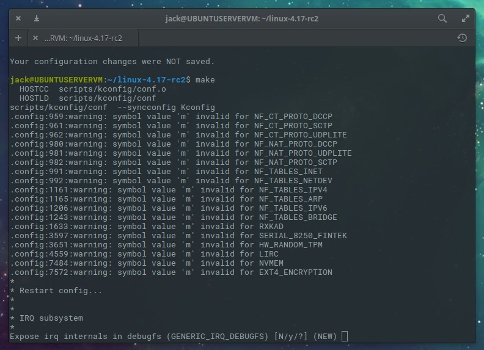Click the NF_NAT_PROTO_UDPLITE warning line

pos(181,153)
